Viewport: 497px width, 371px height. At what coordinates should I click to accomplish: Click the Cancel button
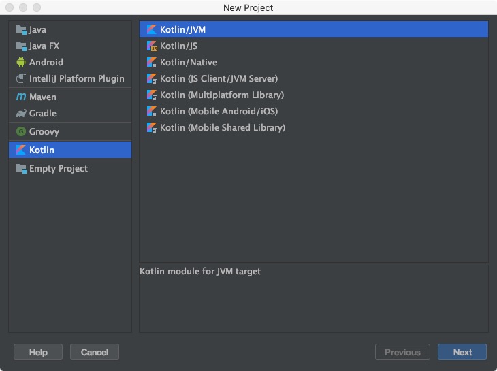pyautogui.click(x=95, y=352)
